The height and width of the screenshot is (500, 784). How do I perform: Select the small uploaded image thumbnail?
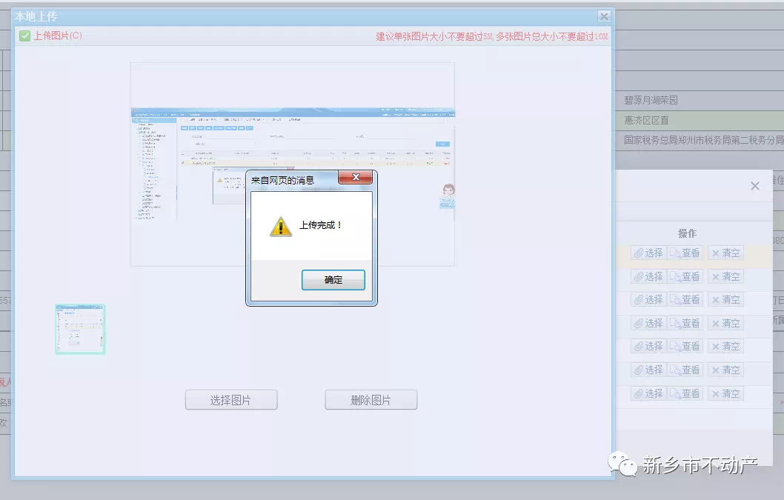pos(80,329)
